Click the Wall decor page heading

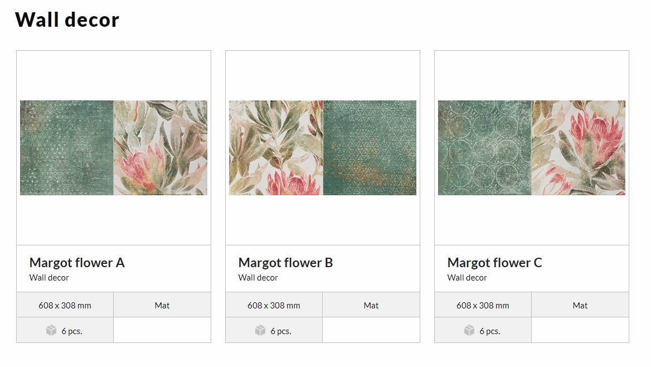[67, 20]
